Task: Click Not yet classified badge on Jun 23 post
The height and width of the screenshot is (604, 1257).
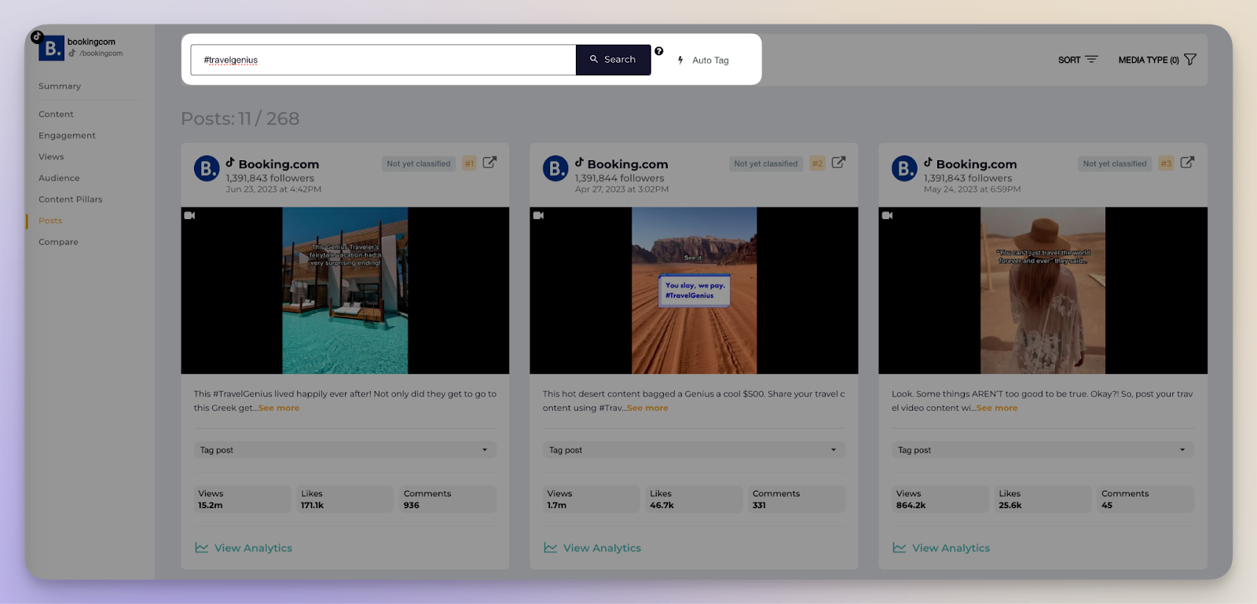Action: 419,164
